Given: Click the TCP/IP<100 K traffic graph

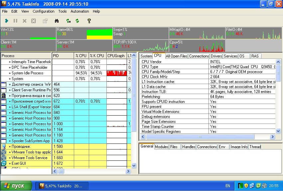Looking at the screenshot, I should click(141, 46).
